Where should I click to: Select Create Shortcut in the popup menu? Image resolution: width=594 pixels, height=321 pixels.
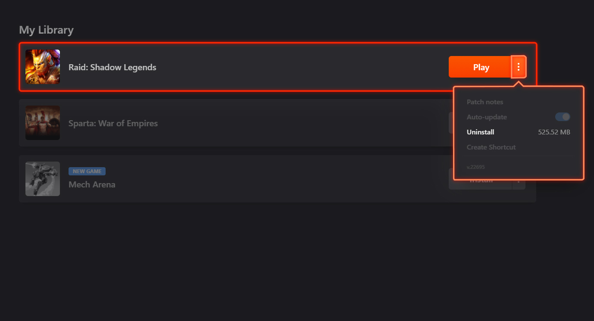click(491, 147)
